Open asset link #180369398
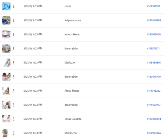 coord(154,20)
